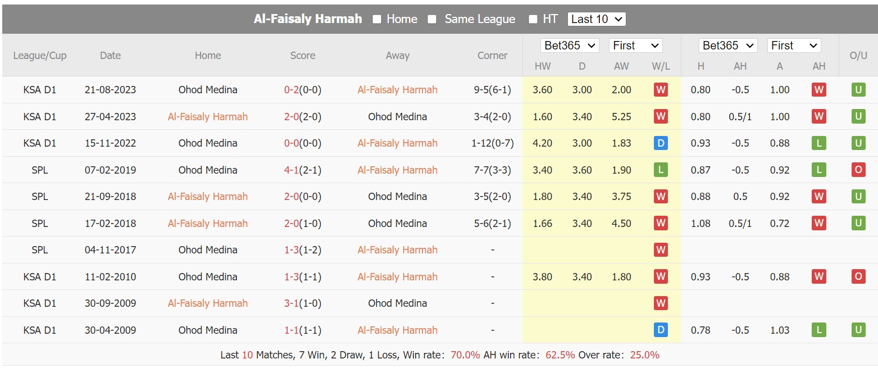Open the 4-1 score link
Viewport: 878px width, 368px height.
pos(292,170)
